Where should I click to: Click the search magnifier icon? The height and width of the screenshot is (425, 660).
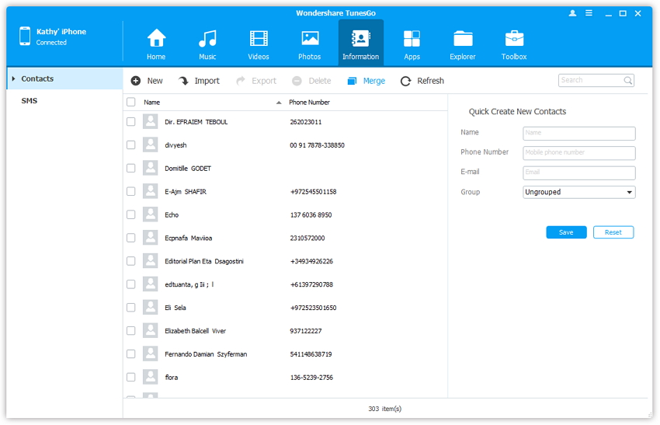(x=627, y=81)
